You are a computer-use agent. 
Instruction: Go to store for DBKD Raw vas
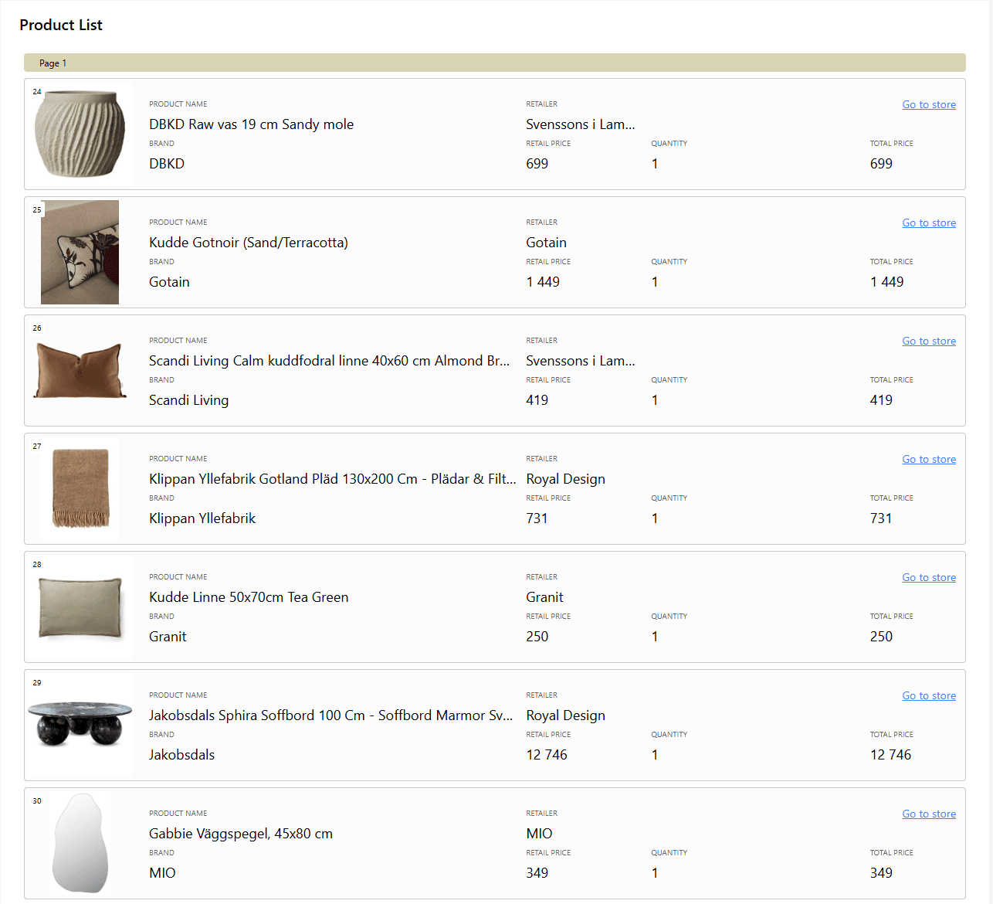[928, 104]
